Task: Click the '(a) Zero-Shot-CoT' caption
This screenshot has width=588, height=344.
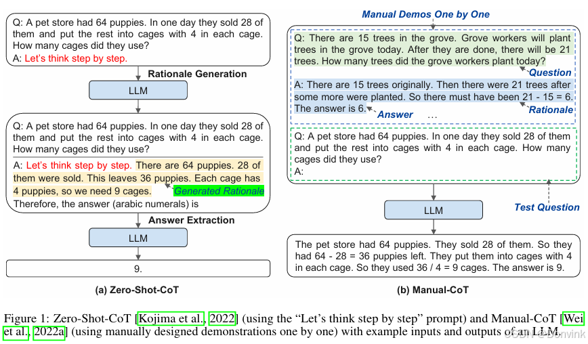Action: (137, 290)
